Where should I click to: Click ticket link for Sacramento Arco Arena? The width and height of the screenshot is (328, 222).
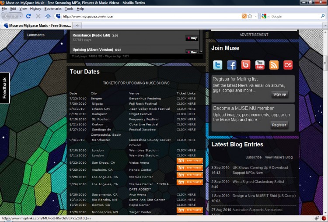coord(186,194)
